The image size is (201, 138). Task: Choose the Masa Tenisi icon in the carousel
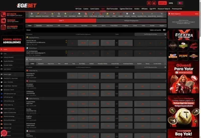pyautogui.click(x=45, y=14)
